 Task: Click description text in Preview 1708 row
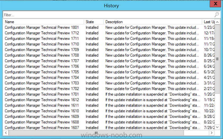pos(152,55)
